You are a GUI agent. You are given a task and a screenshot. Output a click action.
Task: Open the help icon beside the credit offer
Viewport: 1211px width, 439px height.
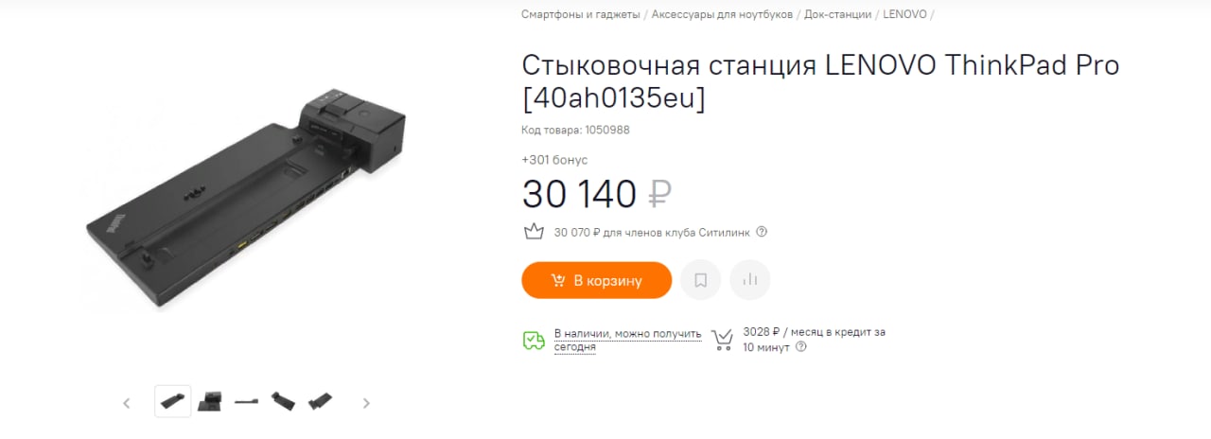tap(801, 346)
